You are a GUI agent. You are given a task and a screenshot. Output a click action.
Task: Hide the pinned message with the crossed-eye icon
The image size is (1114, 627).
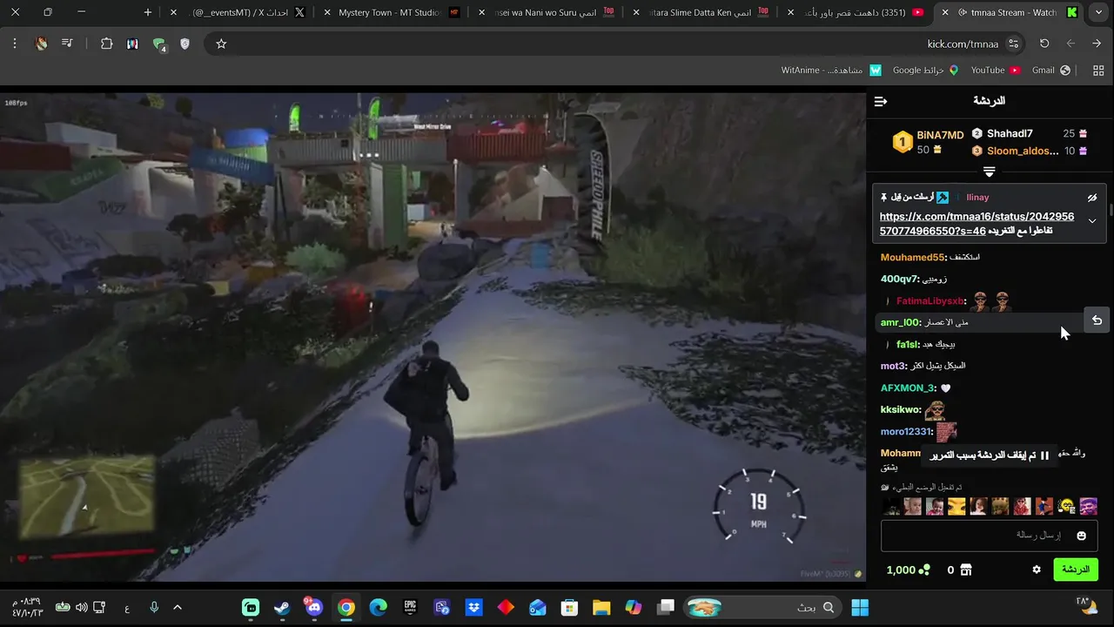tap(1092, 198)
